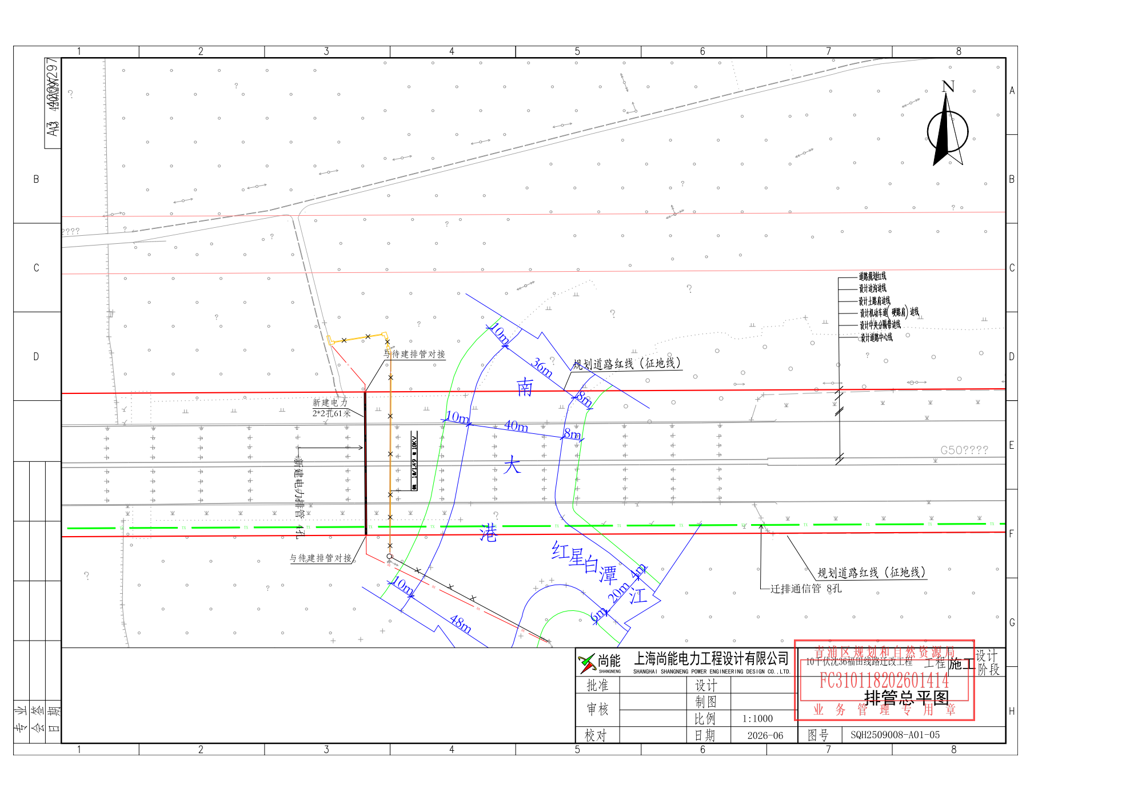Select the 36m dimension annotation

[x=542, y=367]
